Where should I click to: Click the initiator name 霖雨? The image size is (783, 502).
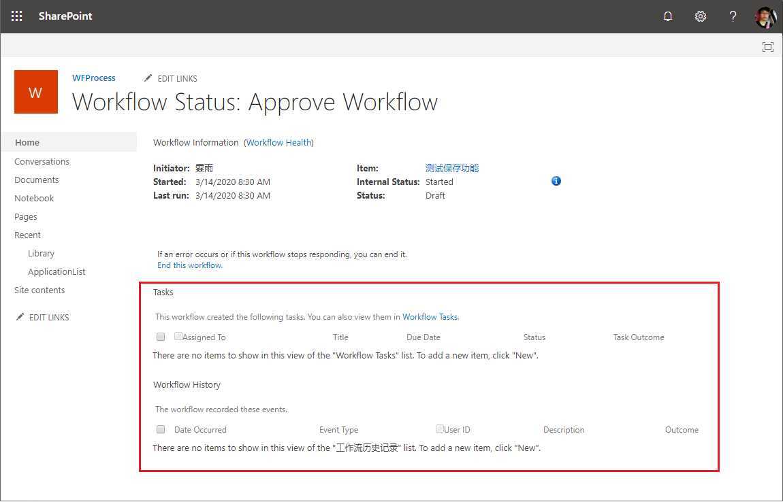(x=204, y=168)
